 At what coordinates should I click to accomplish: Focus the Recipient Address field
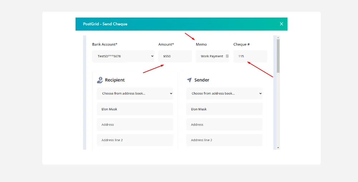tap(135, 125)
